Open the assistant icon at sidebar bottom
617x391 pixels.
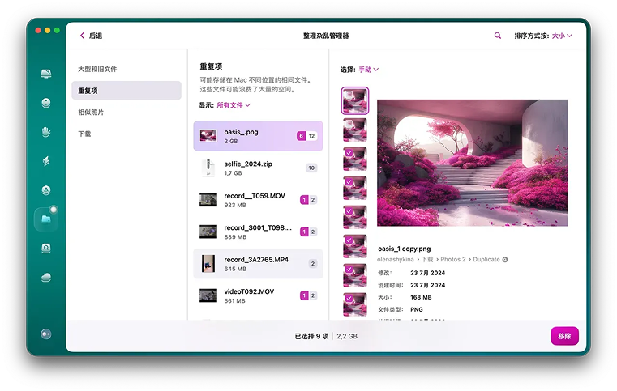tap(46, 334)
